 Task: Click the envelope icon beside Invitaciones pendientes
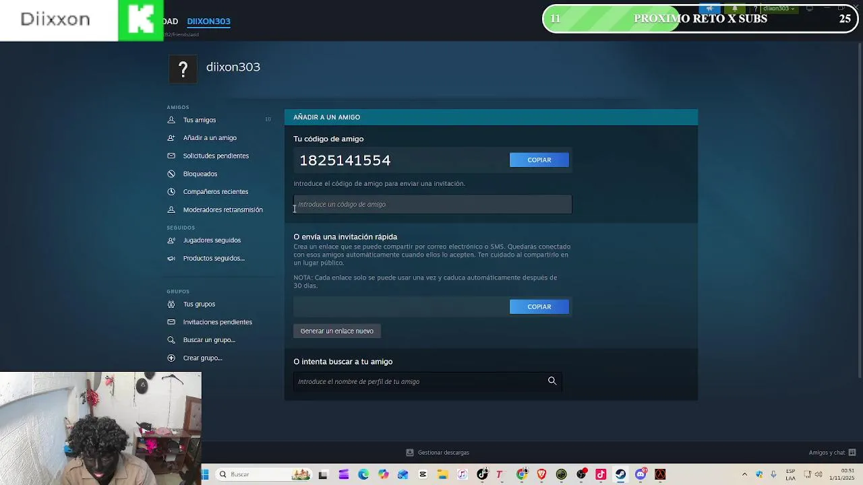point(171,322)
